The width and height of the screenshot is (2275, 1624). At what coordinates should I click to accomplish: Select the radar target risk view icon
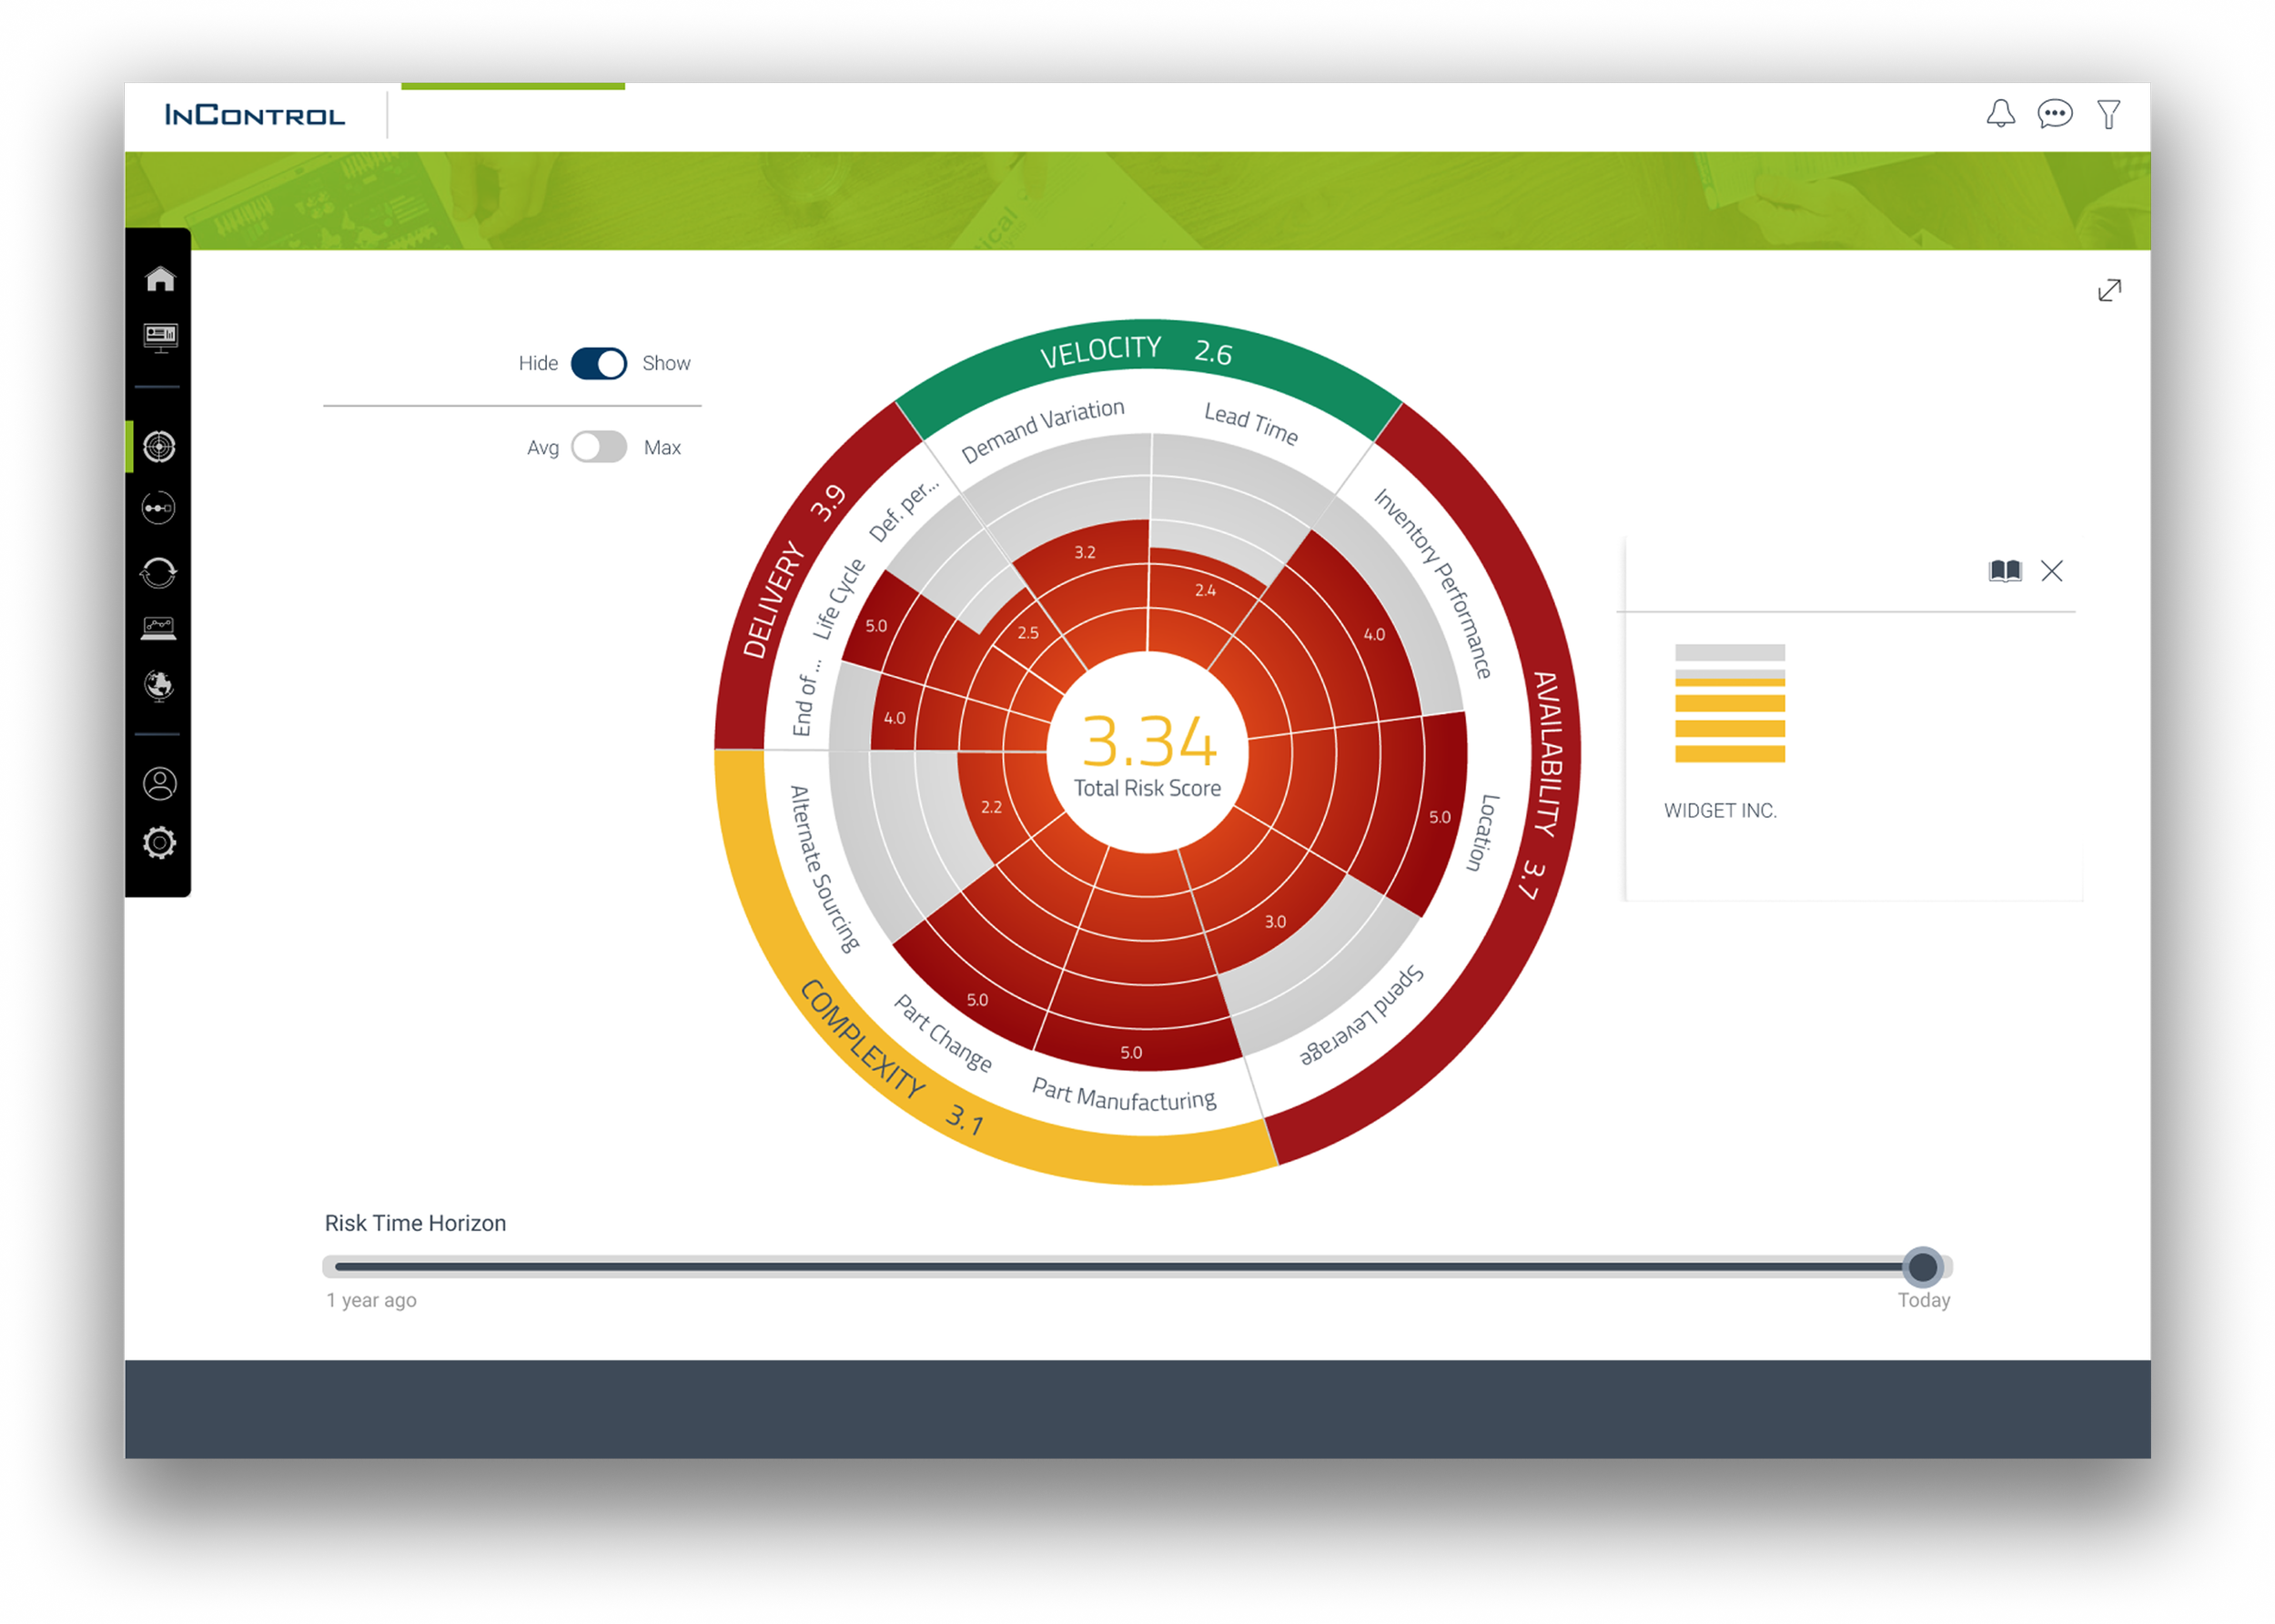click(159, 447)
